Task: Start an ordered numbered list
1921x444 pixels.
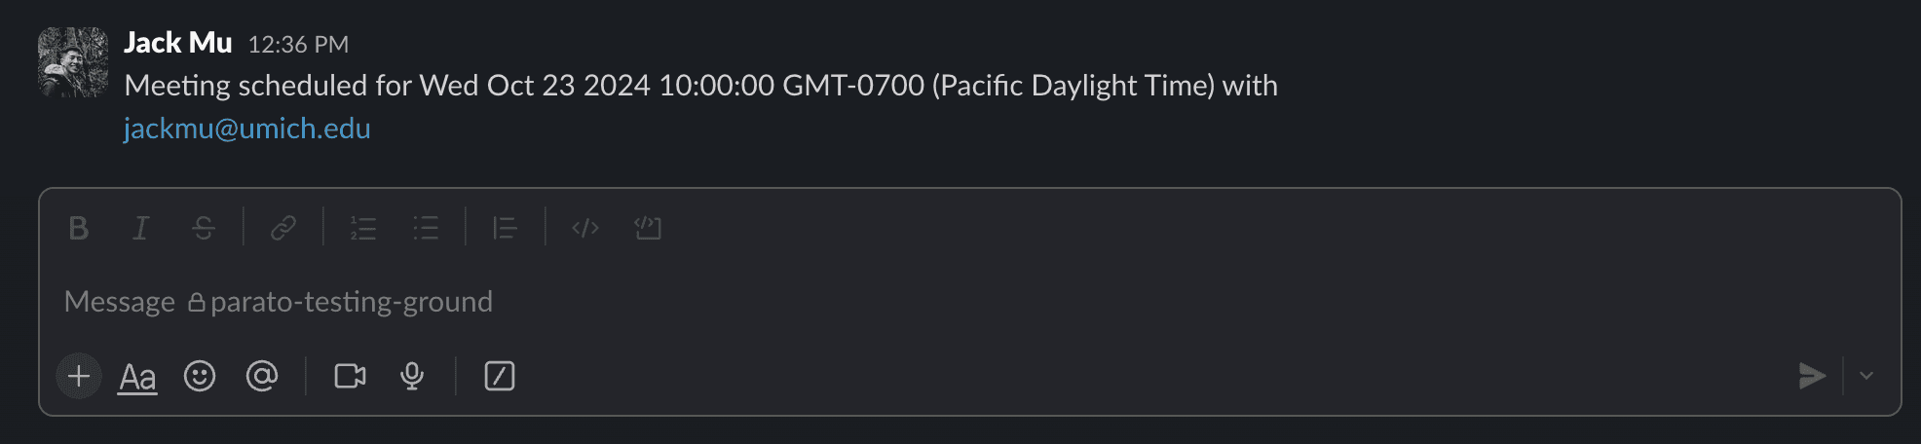Action: click(x=363, y=228)
